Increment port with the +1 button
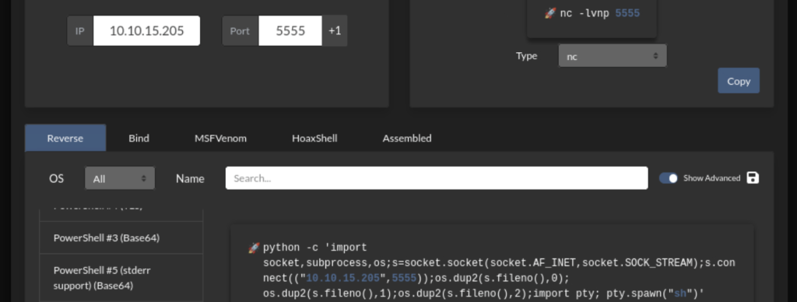The width and height of the screenshot is (797, 302). pyautogui.click(x=335, y=30)
